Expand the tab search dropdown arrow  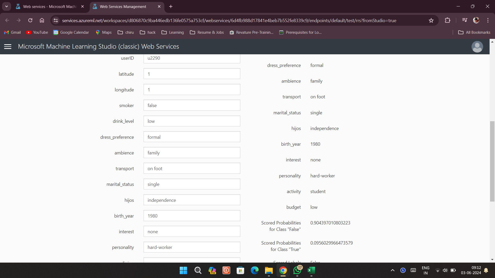point(6,6)
